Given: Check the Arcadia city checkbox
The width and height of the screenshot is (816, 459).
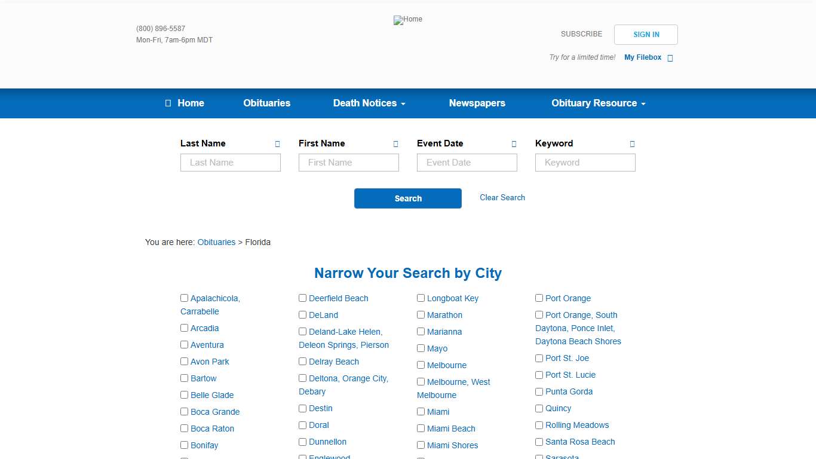Looking at the screenshot, I should (x=185, y=328).
